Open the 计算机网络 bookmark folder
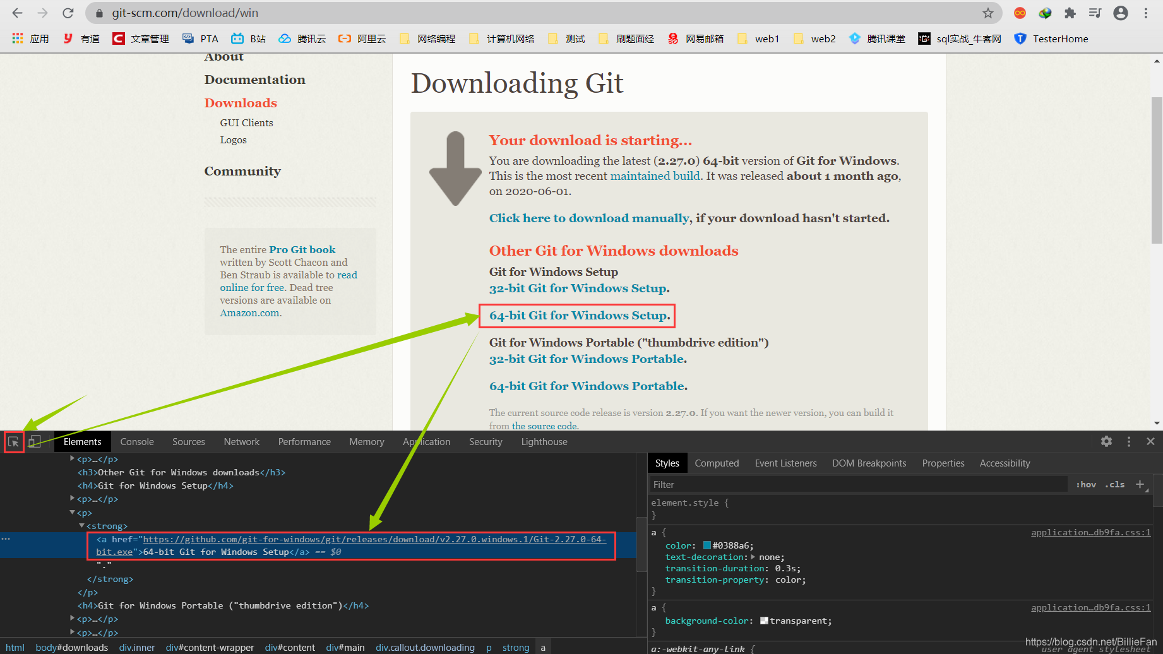1163x654 pixels. 501,39
